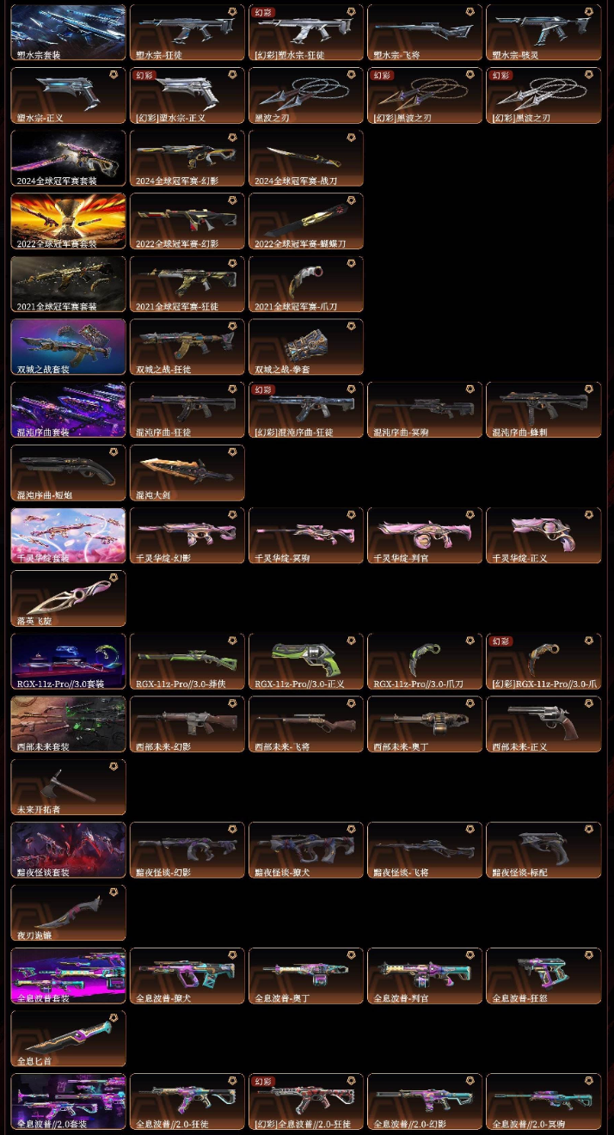
Task: Select the 落英飞旋 melee skin
Action: pos(68,598)
